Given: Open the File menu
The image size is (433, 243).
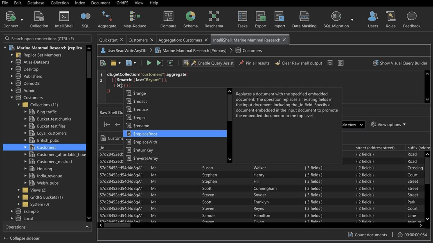Looking at the screenshot, I should 5,3.
